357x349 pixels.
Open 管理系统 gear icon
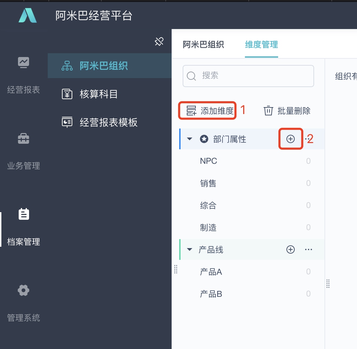point(24,290)
